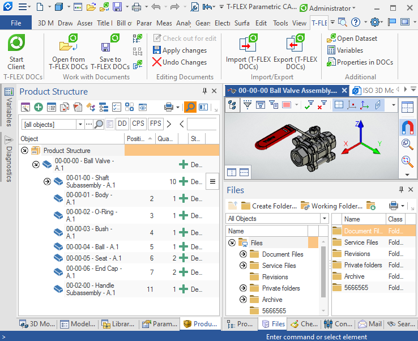
Task: Click the open folder icon in title bar
Action: (91, 7)
